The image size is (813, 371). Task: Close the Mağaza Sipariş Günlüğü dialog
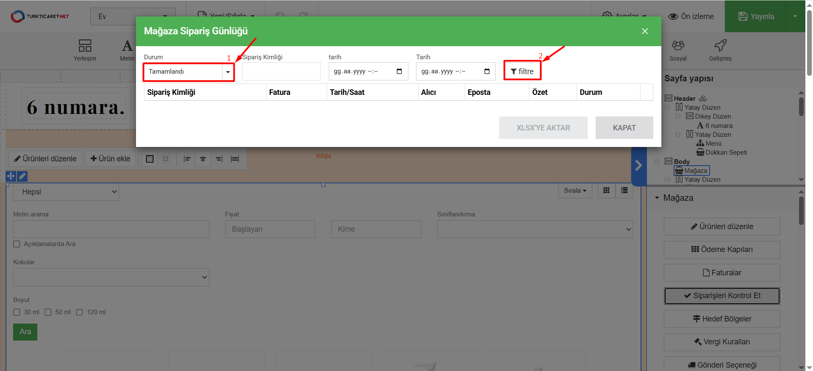tap(645, 31)
